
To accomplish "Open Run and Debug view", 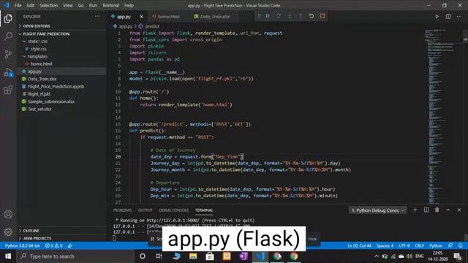I will (8, 72).
